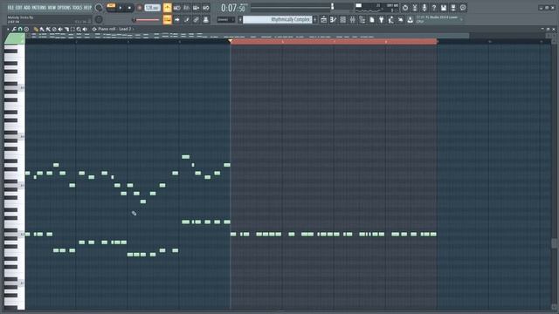Click arrow left of pattern selector
The height and width of the screenshot is (314, 559).
[x=240, y=19]
